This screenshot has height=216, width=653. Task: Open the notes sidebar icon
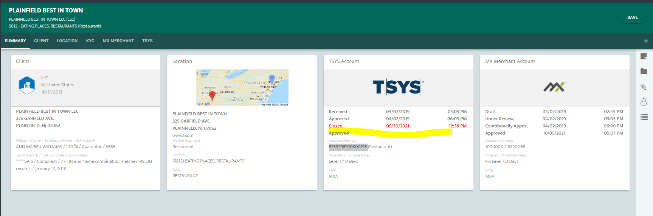coord(644,56)
